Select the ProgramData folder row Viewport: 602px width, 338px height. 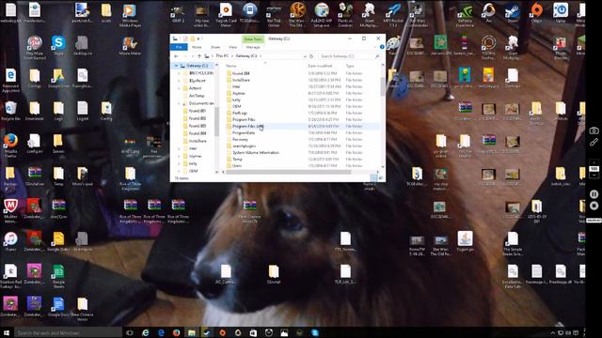[x=302, y=132]
